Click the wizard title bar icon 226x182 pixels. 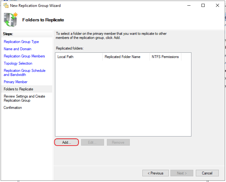tap(6, 5)
